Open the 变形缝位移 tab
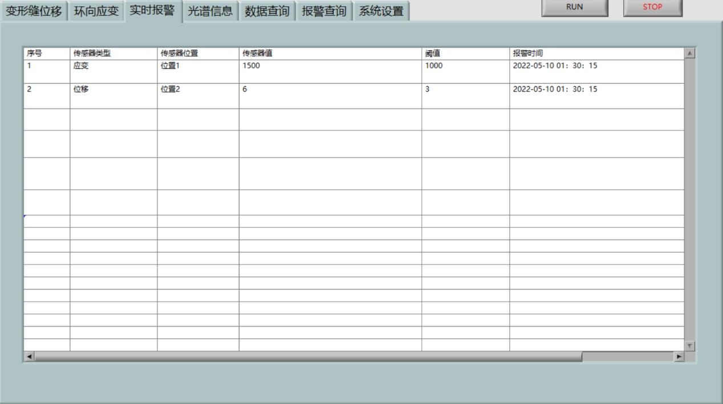 coord(34,11)
